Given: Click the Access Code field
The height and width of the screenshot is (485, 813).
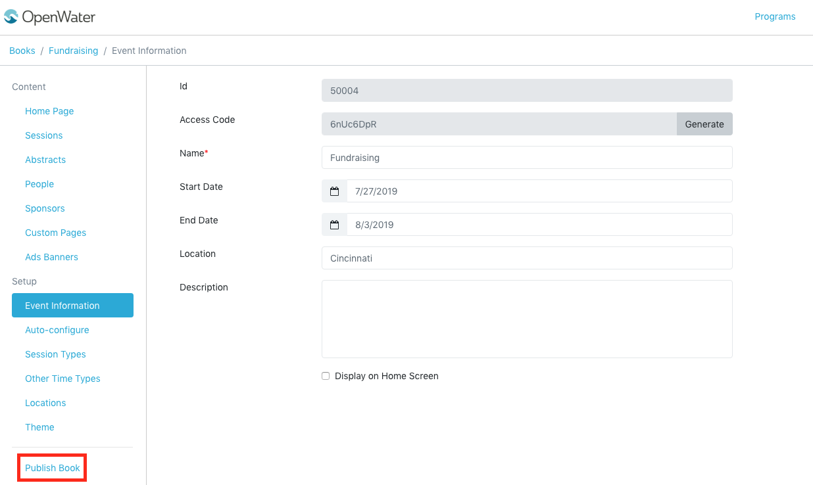Looking at the screenshot, I should (x=499, y=124).
